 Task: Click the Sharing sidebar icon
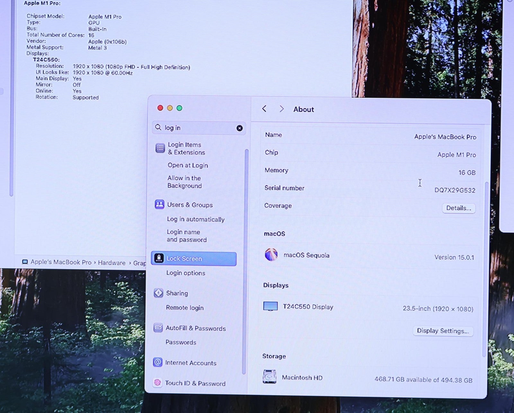pos(158,293)
